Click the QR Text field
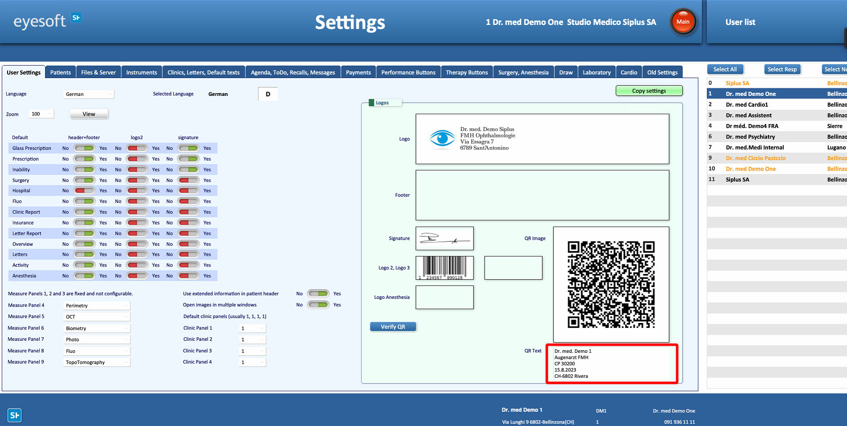847x426 pixels. click(x=612, y=364)
